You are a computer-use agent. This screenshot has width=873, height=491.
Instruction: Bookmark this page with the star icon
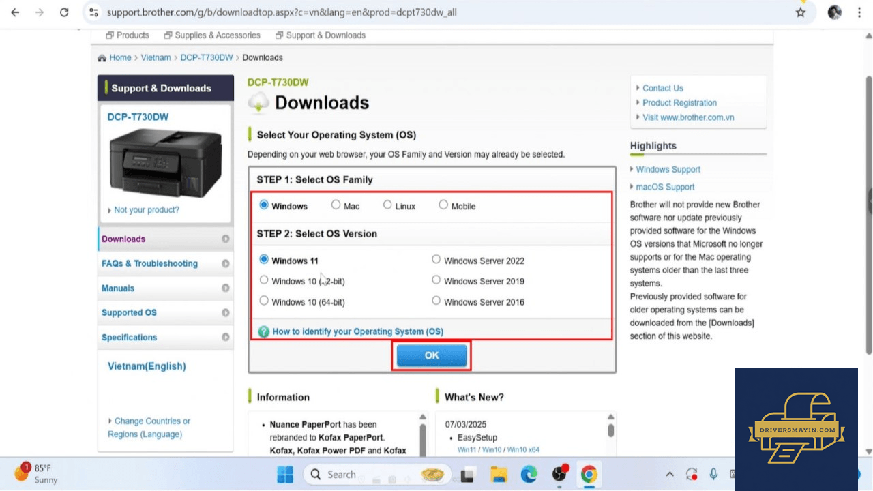[x=801, y=12]
